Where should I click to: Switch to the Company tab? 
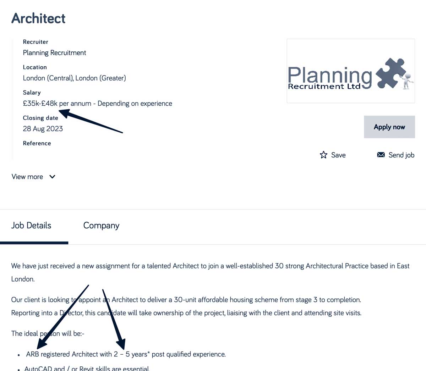pos(101,225)
